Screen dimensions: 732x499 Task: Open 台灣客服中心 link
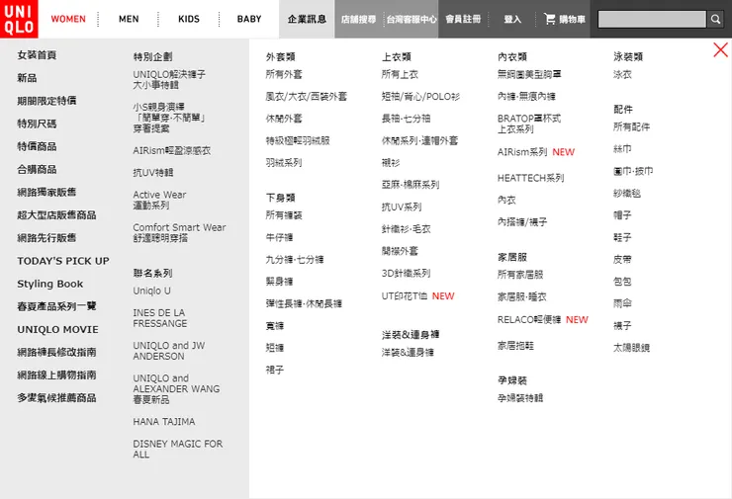(412, 19)
